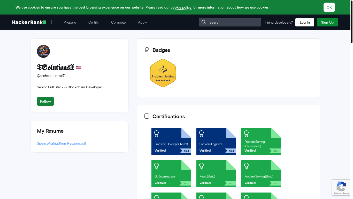Click the Sign Up button
353x199 pixels.
coord(327,22)
